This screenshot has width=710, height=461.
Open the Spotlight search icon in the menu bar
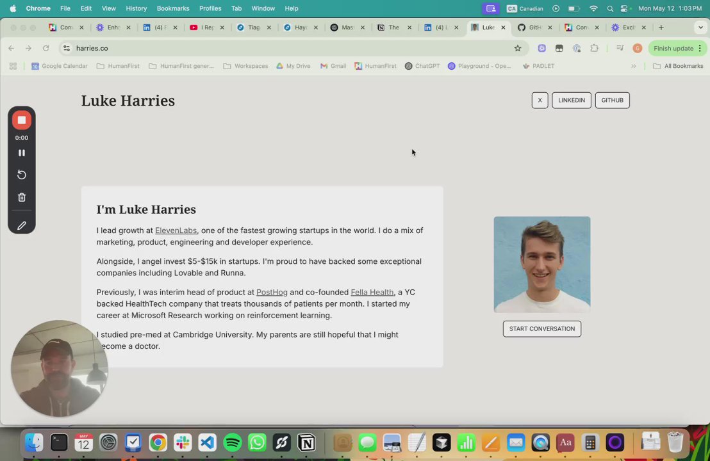[x=610, y=8]
